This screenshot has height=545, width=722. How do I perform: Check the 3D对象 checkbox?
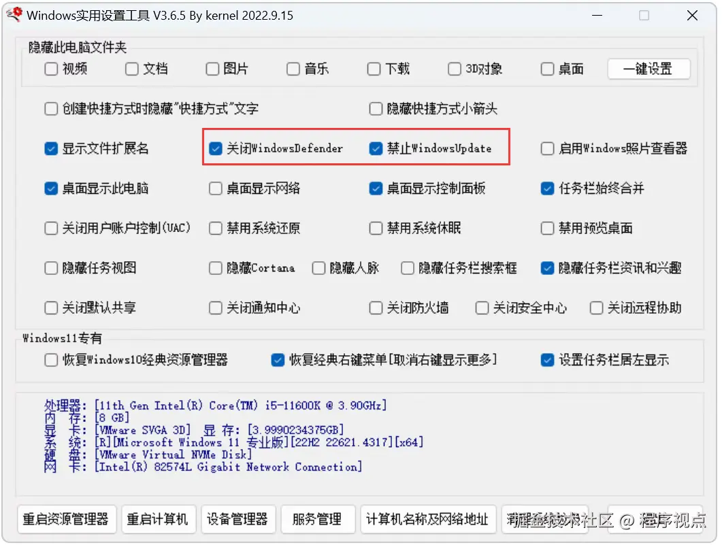[455, 69]
